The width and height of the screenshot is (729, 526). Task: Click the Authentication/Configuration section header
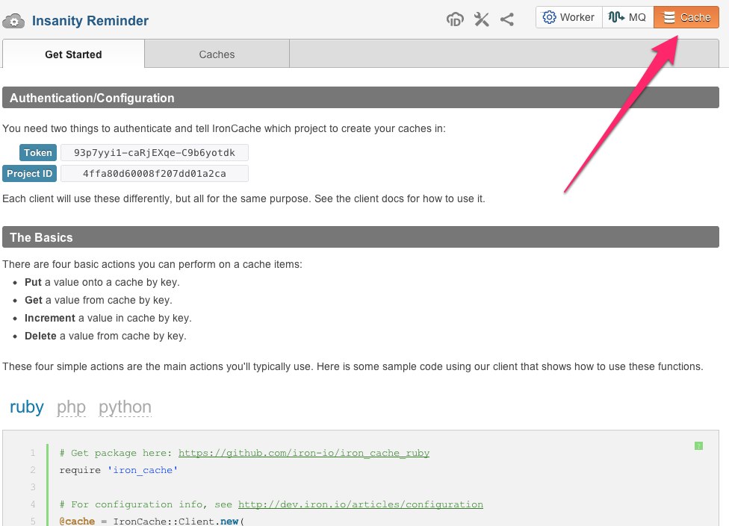[x=361, y=98]
